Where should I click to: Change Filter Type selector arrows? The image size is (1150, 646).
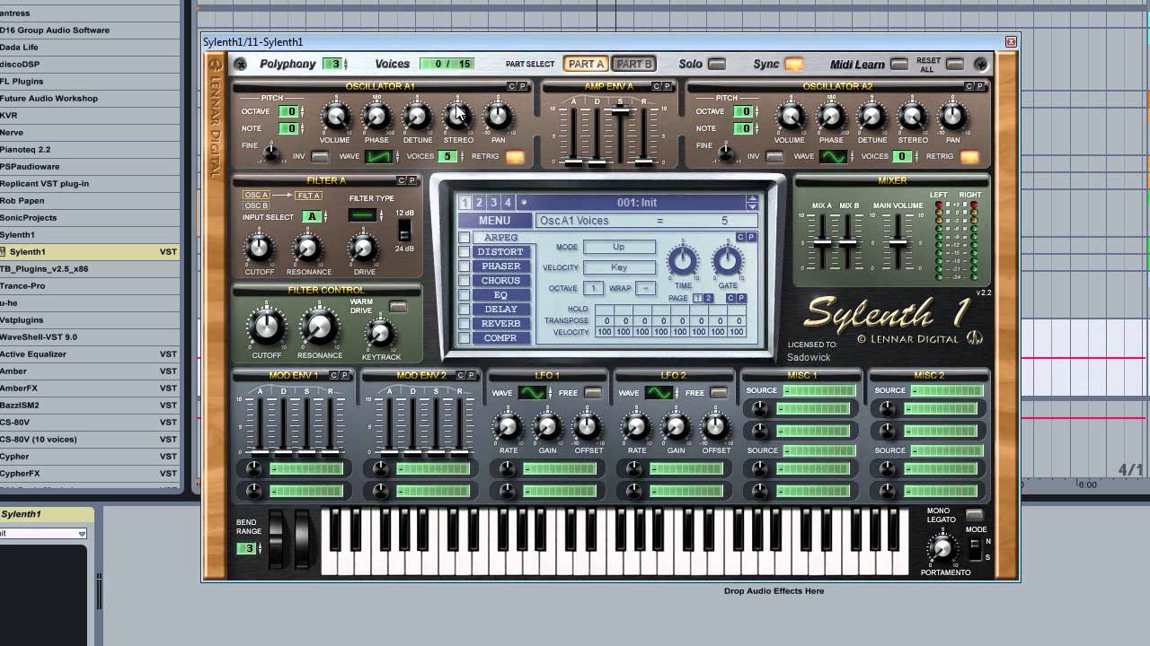[382, 215]
